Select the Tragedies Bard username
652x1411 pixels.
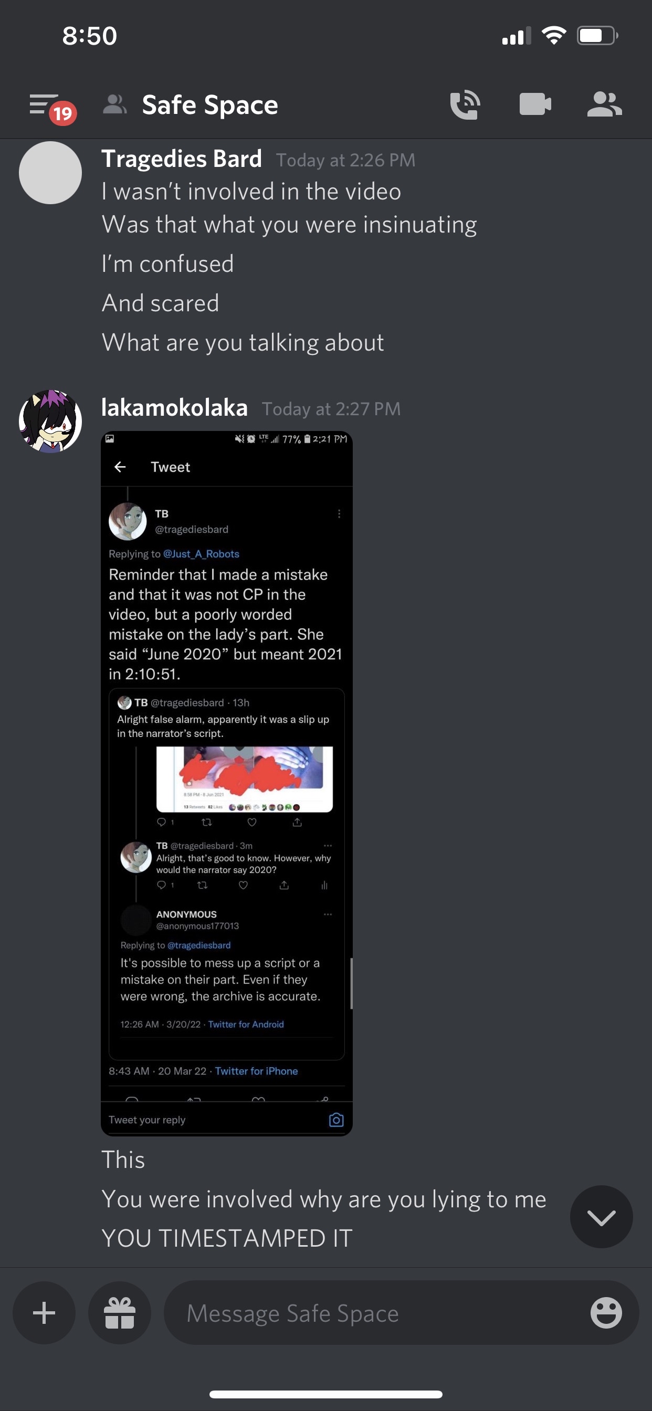pyautogui.click(x=181, y=159)
